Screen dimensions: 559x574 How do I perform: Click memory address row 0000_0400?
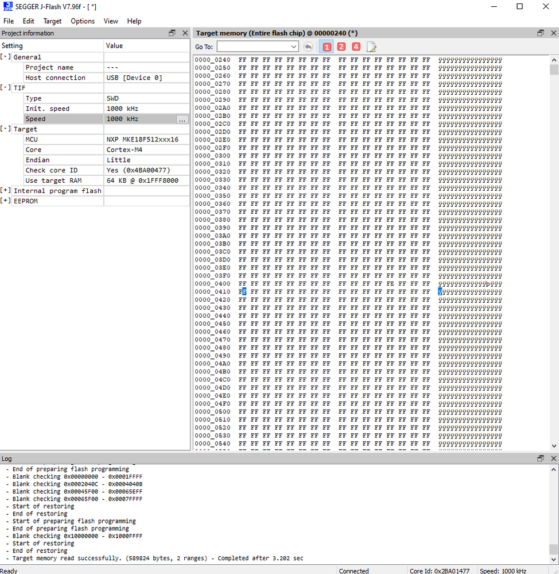click(x=348, y=284)
